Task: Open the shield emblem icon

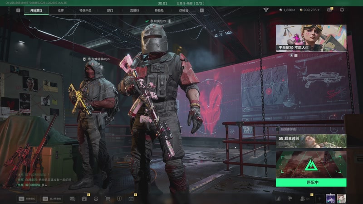Action: pyautogui.click(x=119, y=199)
